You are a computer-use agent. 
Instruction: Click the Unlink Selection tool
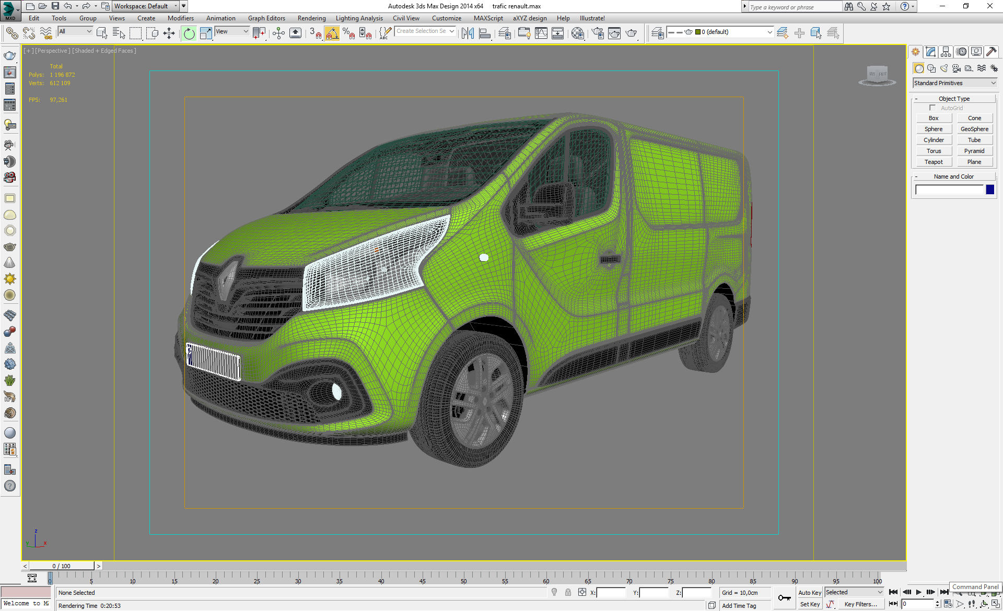29,33
